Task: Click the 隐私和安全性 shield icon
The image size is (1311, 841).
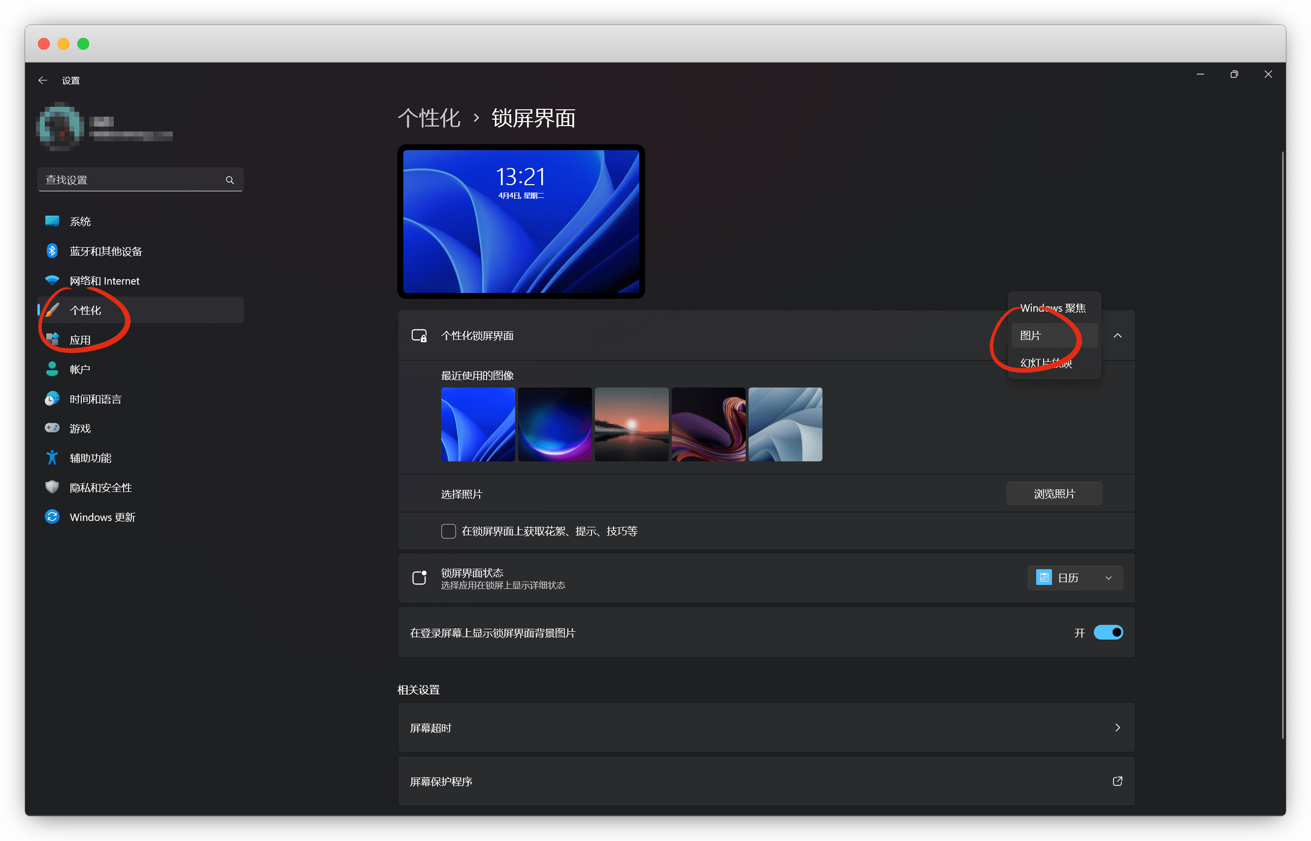Action: [52, 487]
